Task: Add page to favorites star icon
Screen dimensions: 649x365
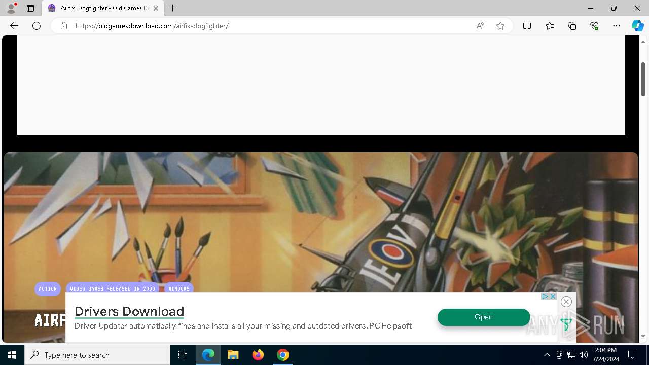Action: point(500,26)
